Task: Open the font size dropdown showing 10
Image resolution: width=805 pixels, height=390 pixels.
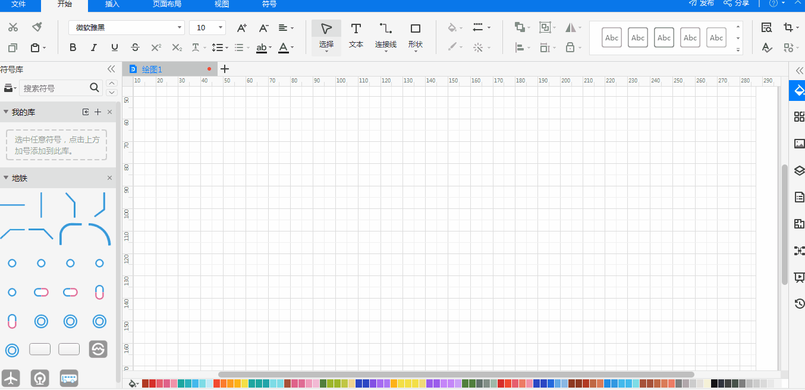Action: click(x=207, y=28)
